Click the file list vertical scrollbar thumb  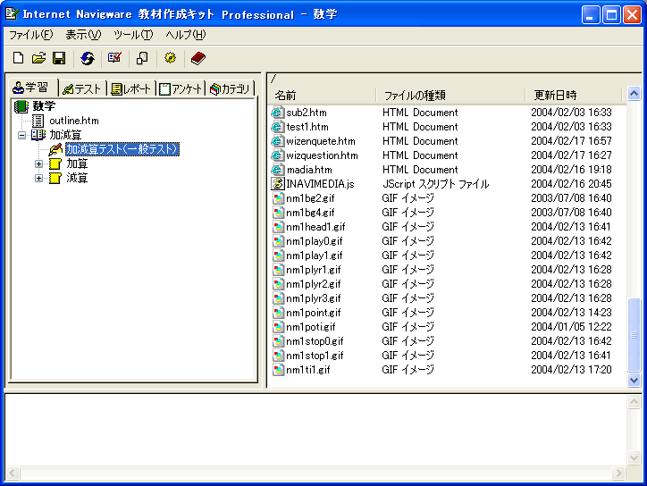coord(634,335)
